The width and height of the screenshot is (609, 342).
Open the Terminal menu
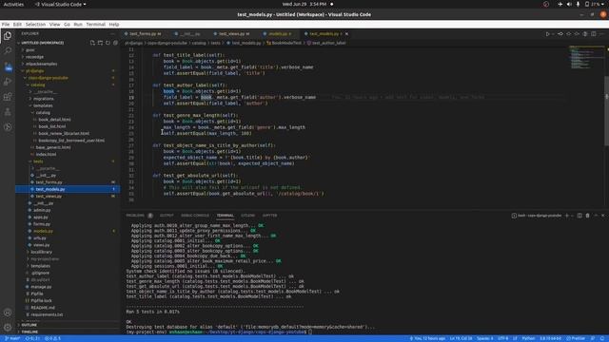click(95, 24)
